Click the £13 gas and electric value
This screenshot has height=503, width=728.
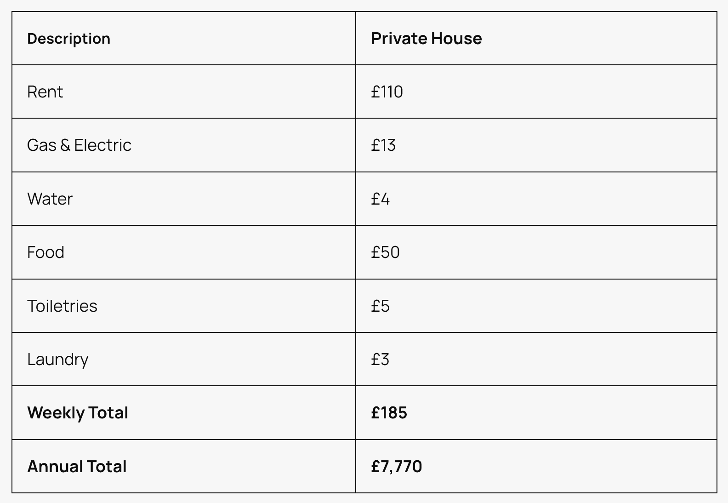(x=383, y=145)
